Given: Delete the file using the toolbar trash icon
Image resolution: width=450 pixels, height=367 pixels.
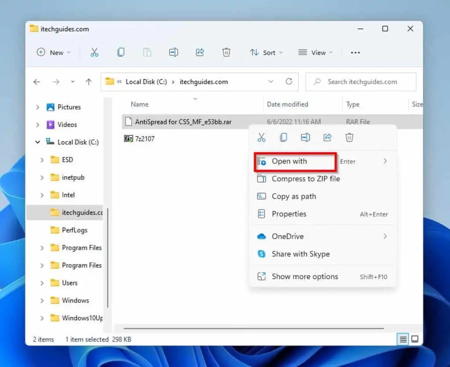Looking at the screenshot, I should pyautogui.click(x=226, y=52).
